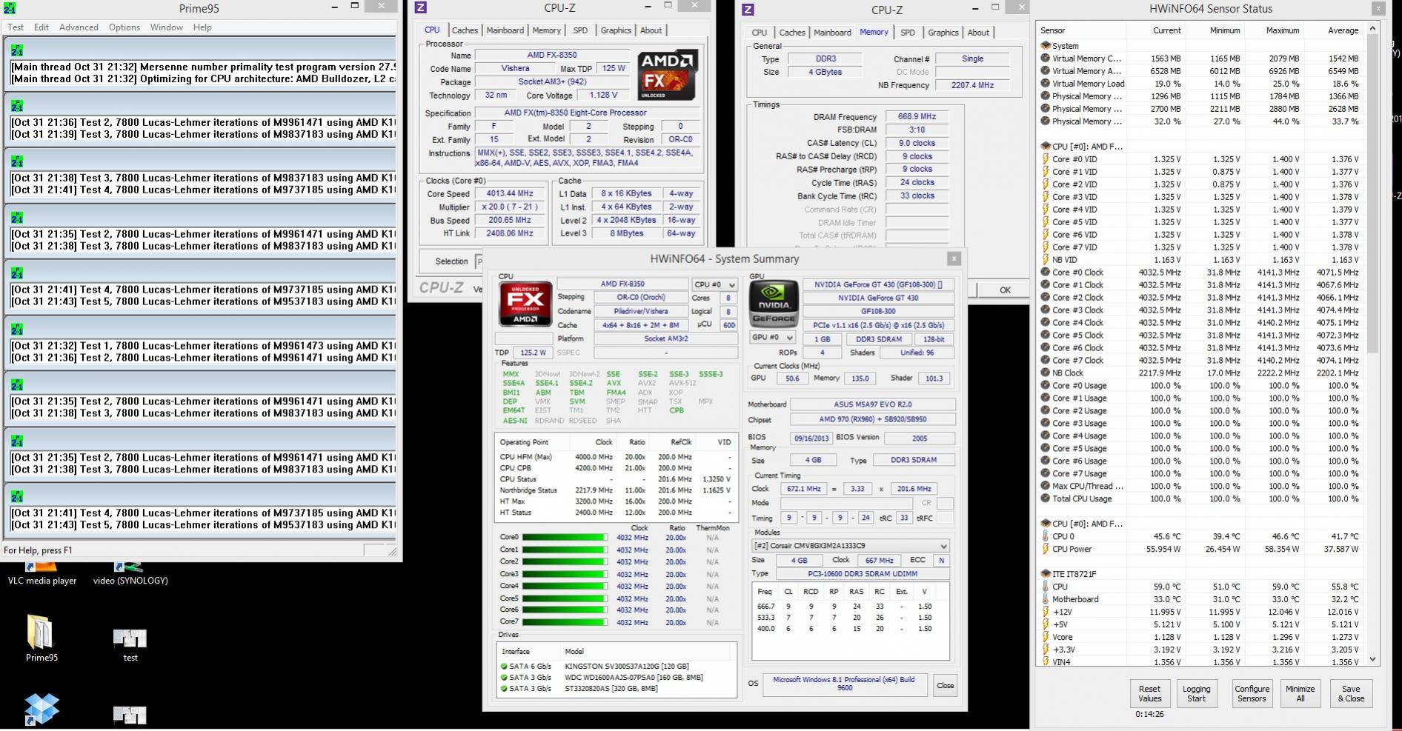
Task: Click the Prime95 title bar application icon
Action: pyautogui.click(x=9, y=8)
